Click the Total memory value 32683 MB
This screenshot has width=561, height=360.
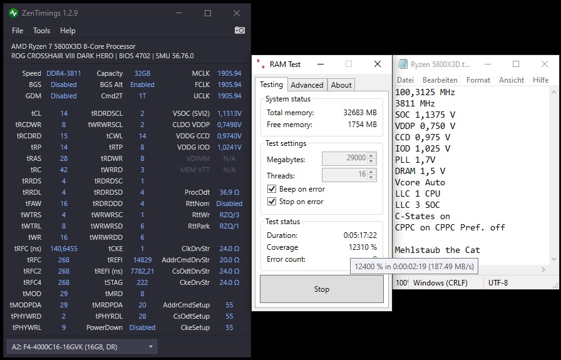click(x=360, y=113)
